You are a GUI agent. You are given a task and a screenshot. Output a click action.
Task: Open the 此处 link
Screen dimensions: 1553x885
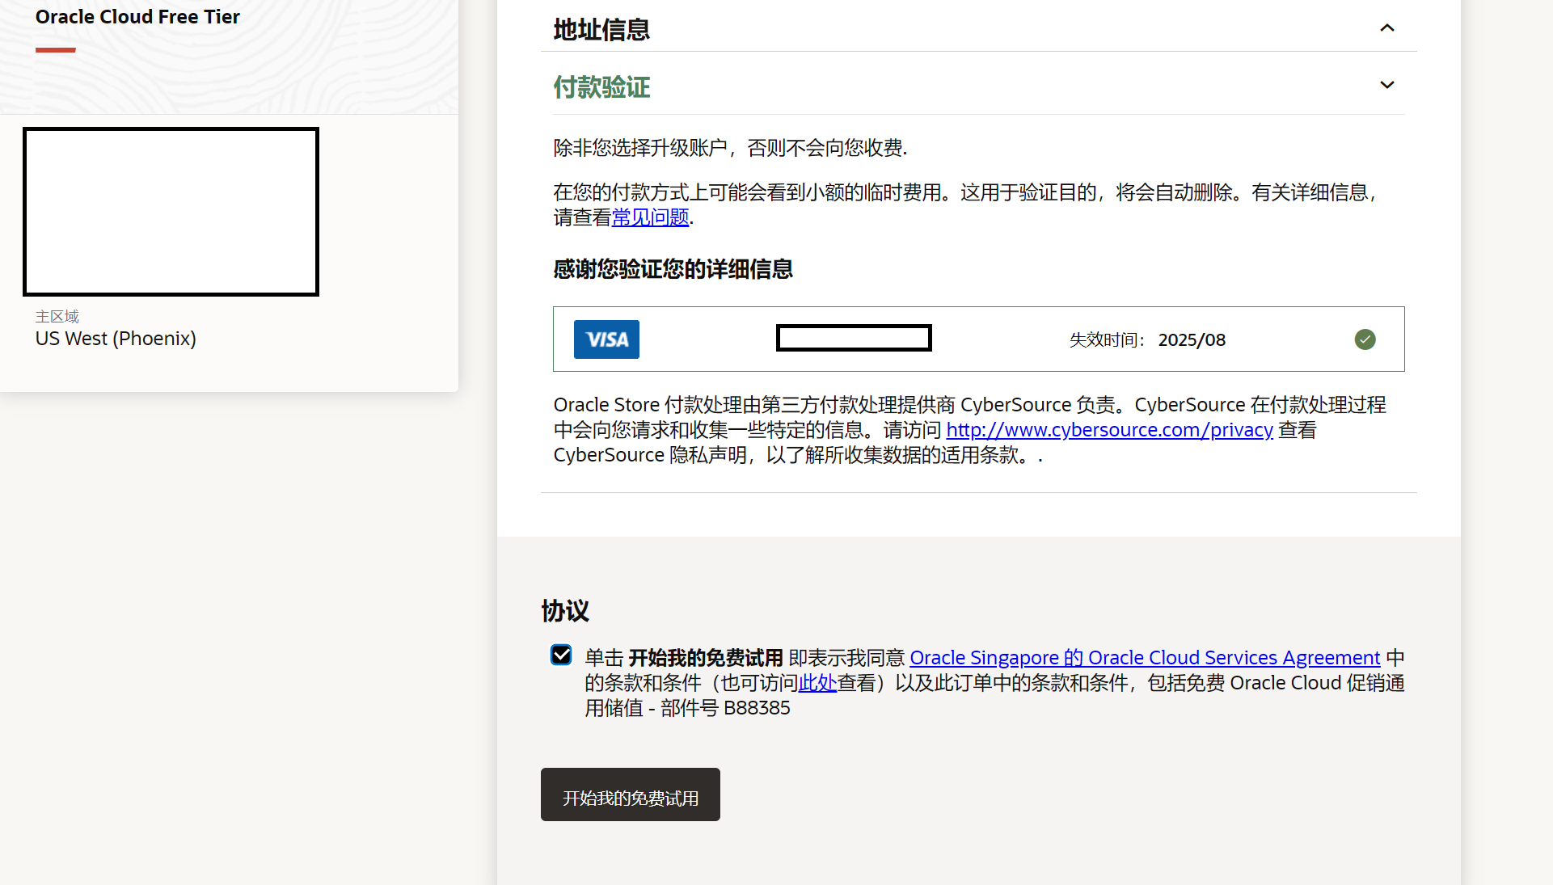817,683
